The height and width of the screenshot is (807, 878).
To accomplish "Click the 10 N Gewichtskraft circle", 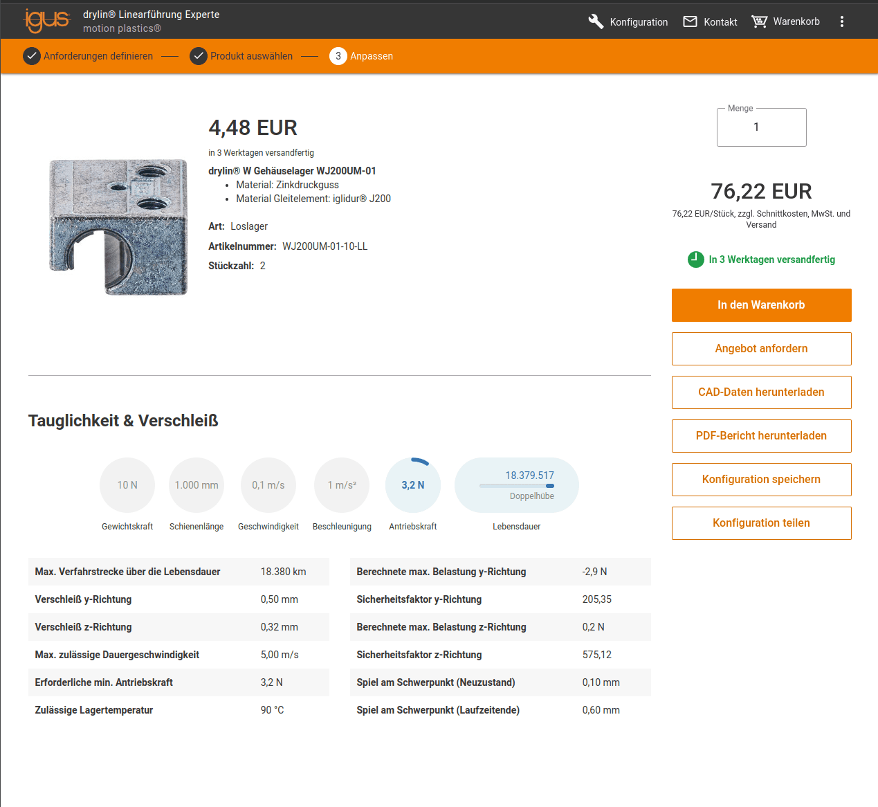I will [x=127, y=485].
